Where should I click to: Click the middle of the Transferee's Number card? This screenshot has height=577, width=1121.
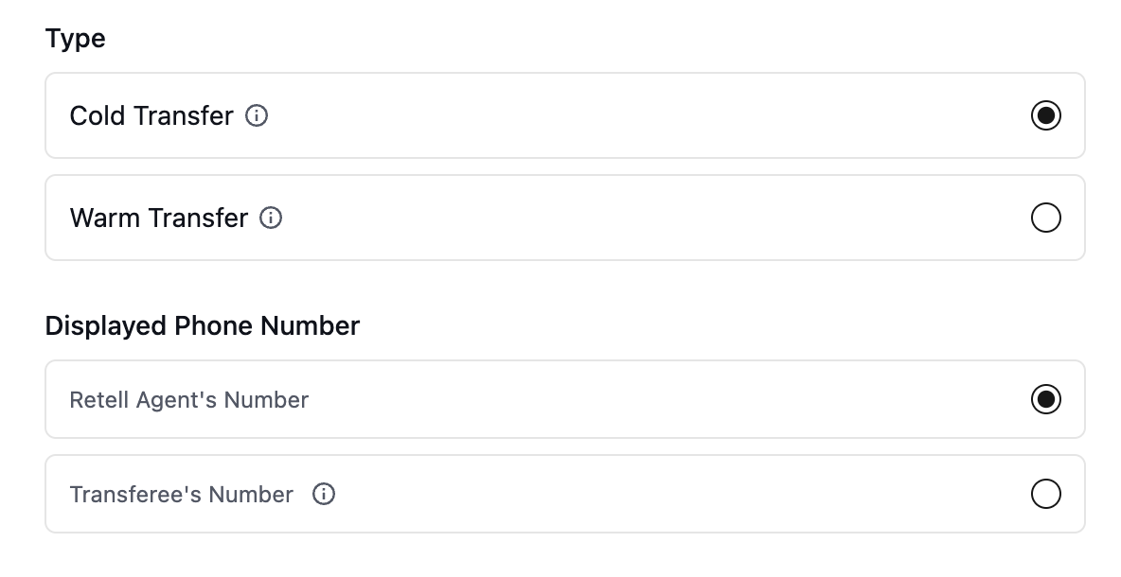(x=565, y=494)
